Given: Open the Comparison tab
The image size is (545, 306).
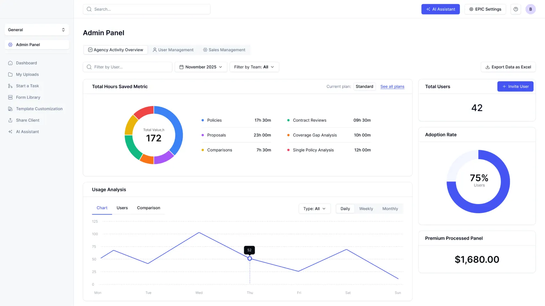Looking at the screenshot, I should pos(149,208).
